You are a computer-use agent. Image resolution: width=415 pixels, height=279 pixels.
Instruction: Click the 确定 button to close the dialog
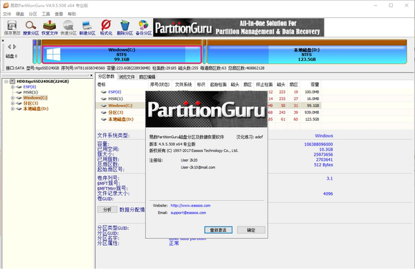pyautogui.click(x=251, y=230)
